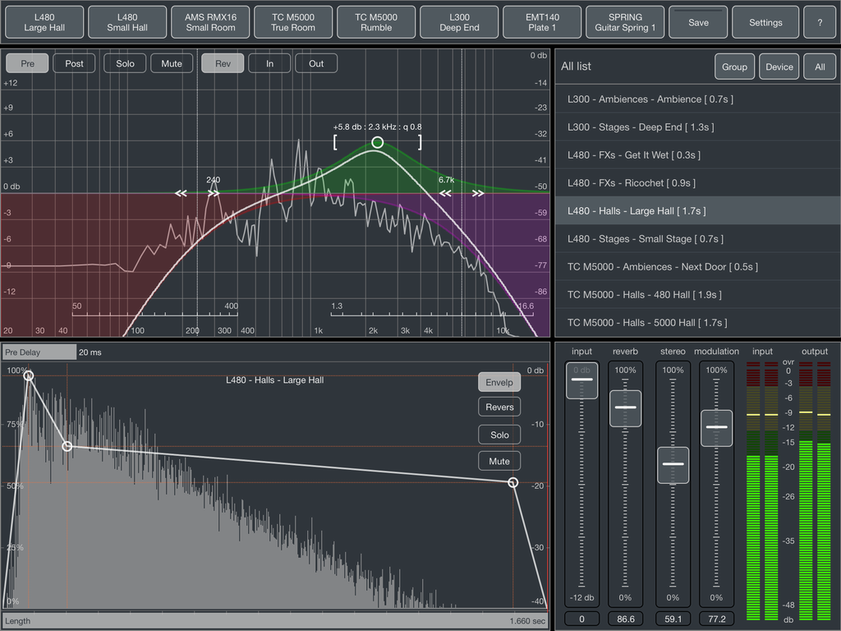Click the modulation fader handle
Viewport: 841px width, 631px height.
(x=716, y=428)
